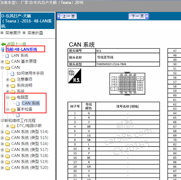
Task: Click folder icon of CAN 系统 (类型 520)
Action: click(x=7, y=168)
